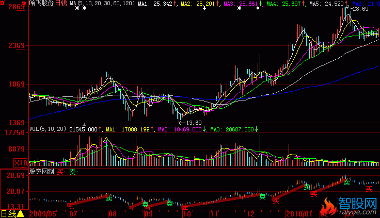This screenshot has width=380, height=218.
Task: Click the rightmost red 买 signal
Action: click(x=369, y=189)
